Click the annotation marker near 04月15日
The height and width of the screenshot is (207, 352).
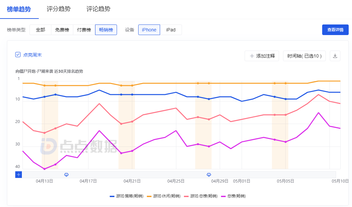click(66, 175)
